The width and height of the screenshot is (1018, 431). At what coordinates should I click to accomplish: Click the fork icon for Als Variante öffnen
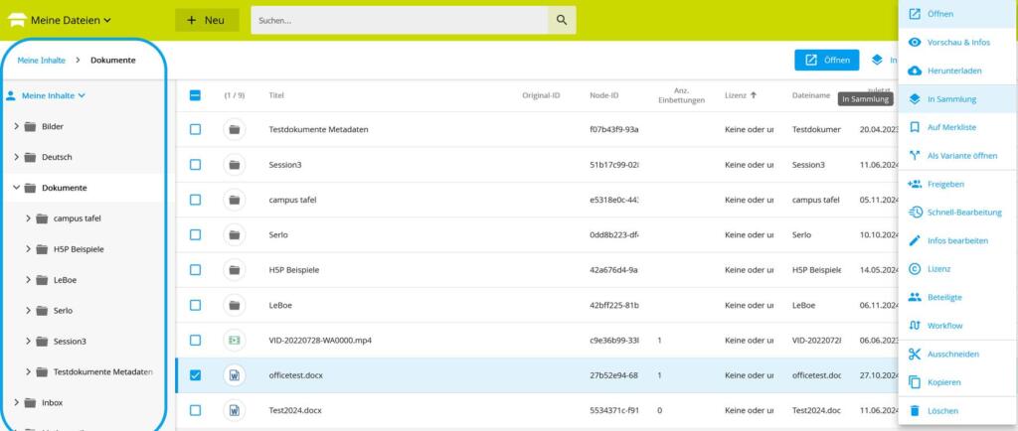(915, 156)
